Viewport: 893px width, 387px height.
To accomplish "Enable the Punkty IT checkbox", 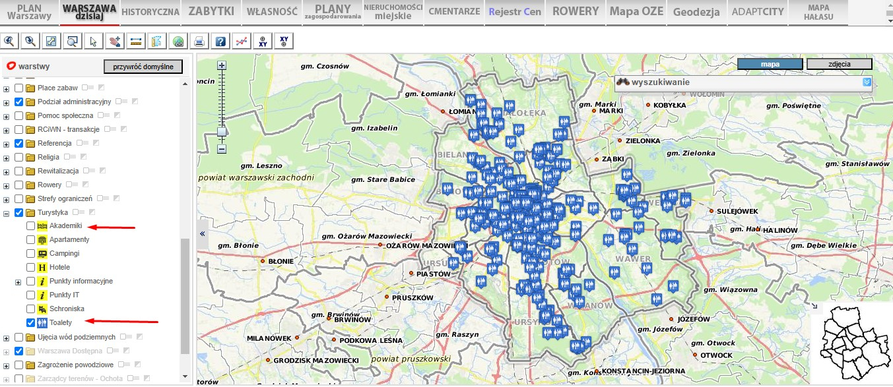I will [30, 295].
